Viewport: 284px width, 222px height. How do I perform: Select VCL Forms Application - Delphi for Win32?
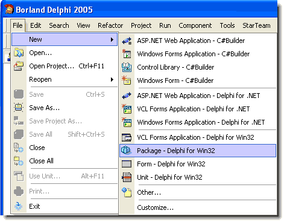198,137
